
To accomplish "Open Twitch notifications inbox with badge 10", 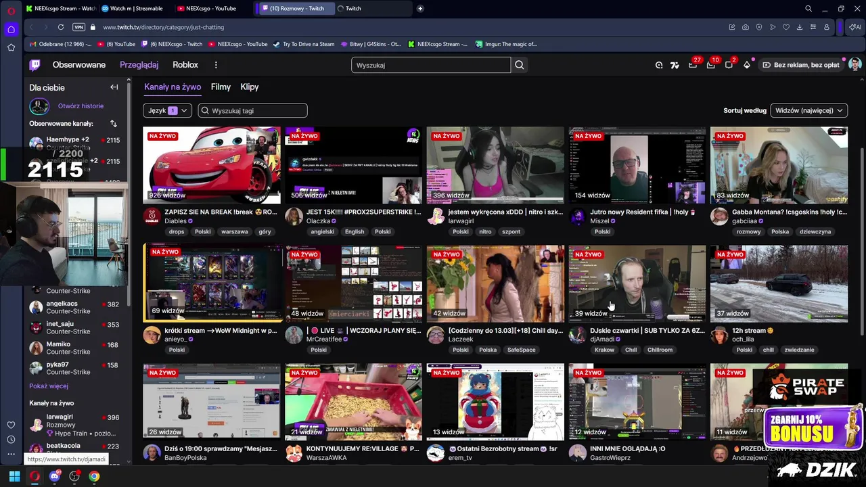I will [711, 65].
